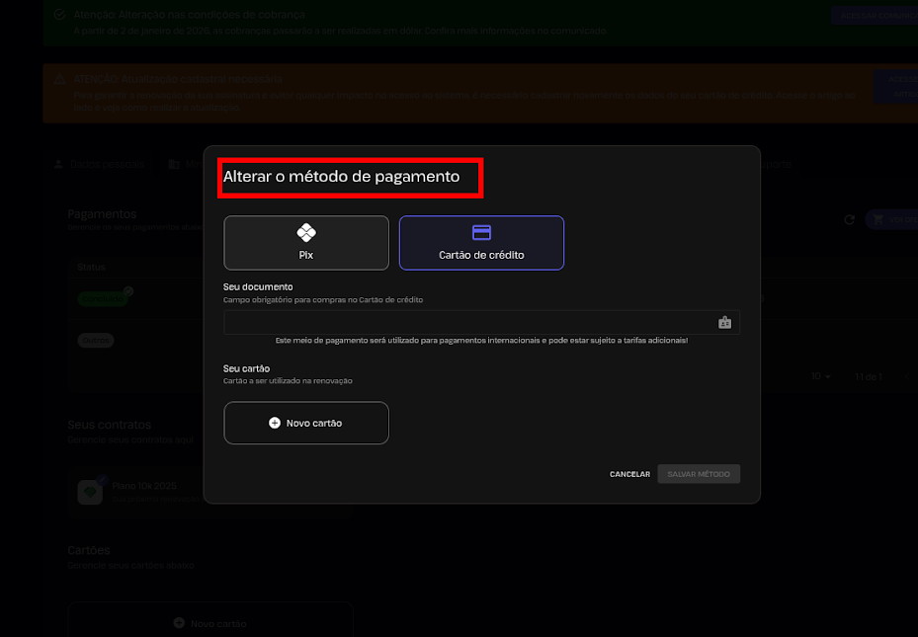The width and height of the screenshot is (918, 637).
Task: Select the Pix payment method
Action: tap(306, 243)
